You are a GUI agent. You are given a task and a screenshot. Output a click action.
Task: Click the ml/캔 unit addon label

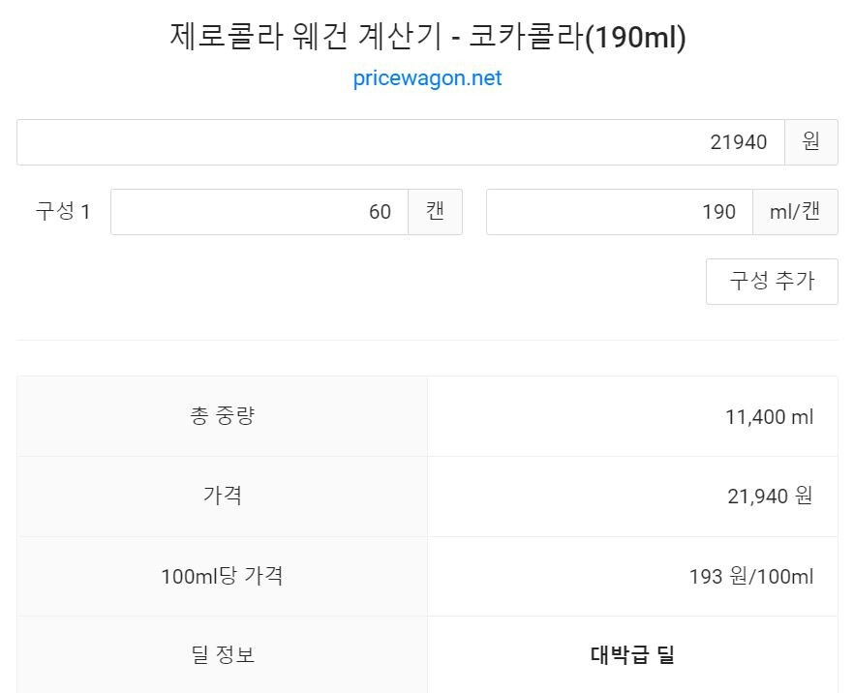[795, 212]
